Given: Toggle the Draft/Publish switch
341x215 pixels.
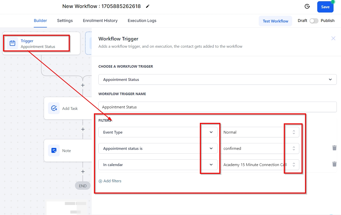Looking at the screenshot, I should [314, 21].
